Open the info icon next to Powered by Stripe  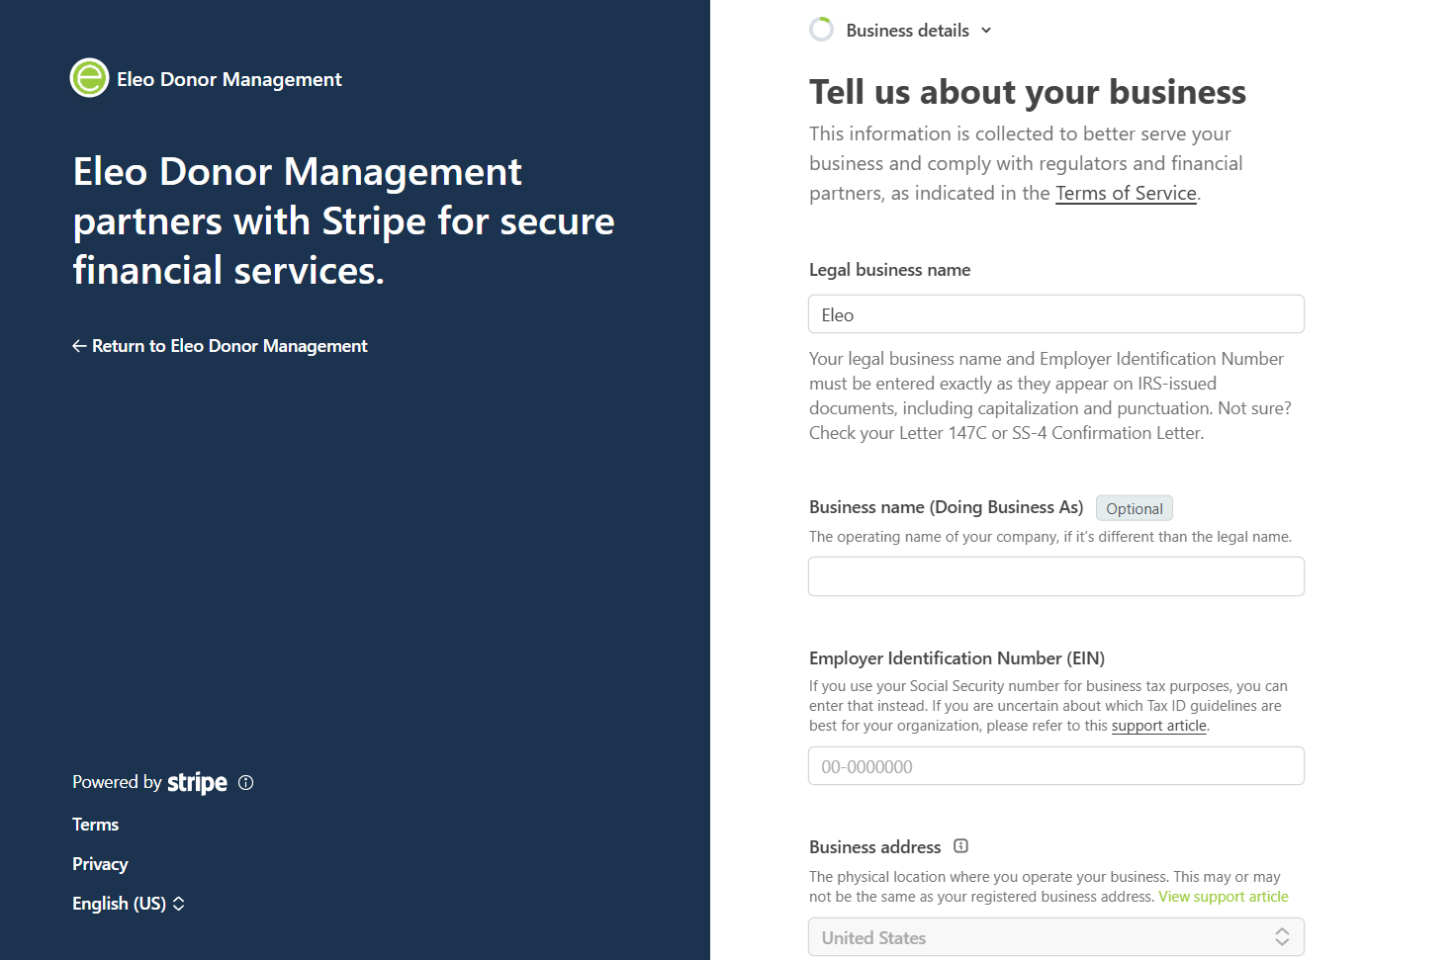246,783
